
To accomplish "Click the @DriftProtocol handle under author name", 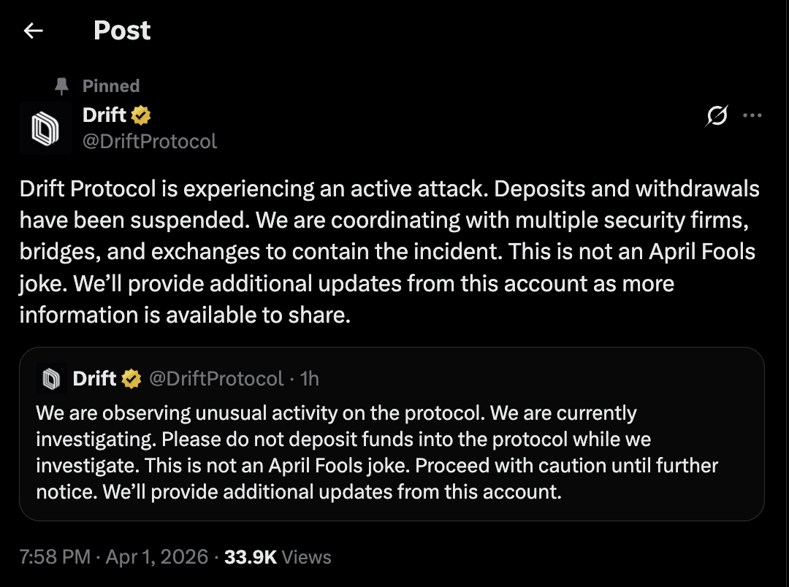I will [150, 141].
